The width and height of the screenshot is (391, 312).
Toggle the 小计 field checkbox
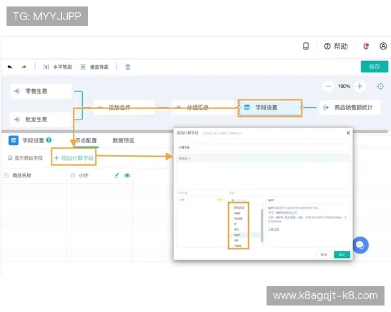point(72,175)
